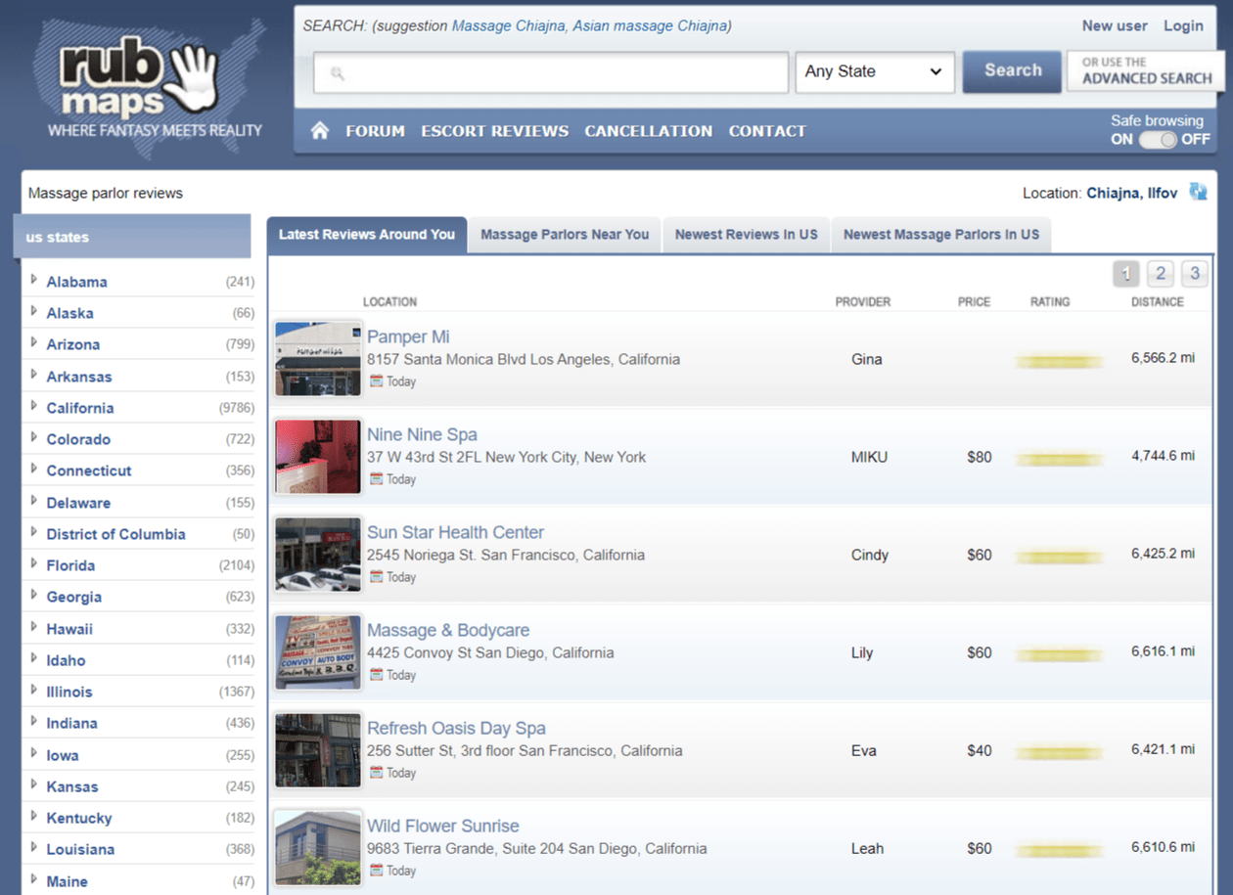Open the Any State dropdown

[x=875, y=72]
